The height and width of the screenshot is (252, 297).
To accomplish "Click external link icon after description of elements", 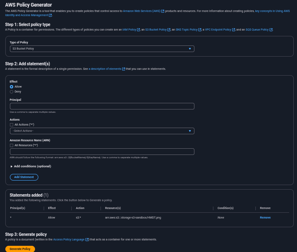I will [124, 69].
